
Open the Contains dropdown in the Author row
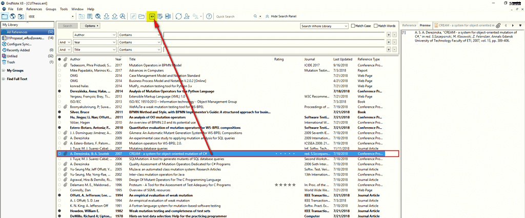pyautogui.click(x=139, y=34)
